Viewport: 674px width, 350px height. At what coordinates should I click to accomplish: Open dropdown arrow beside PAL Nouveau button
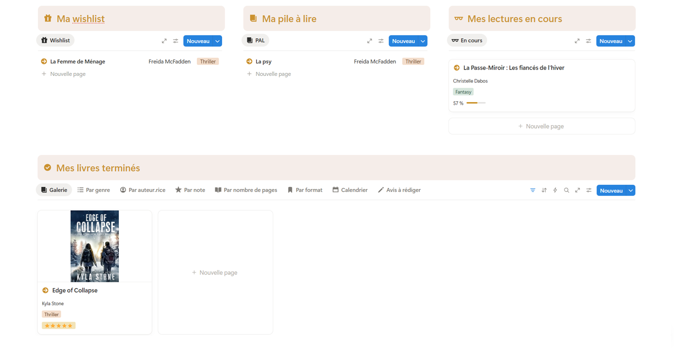[423, 41]
